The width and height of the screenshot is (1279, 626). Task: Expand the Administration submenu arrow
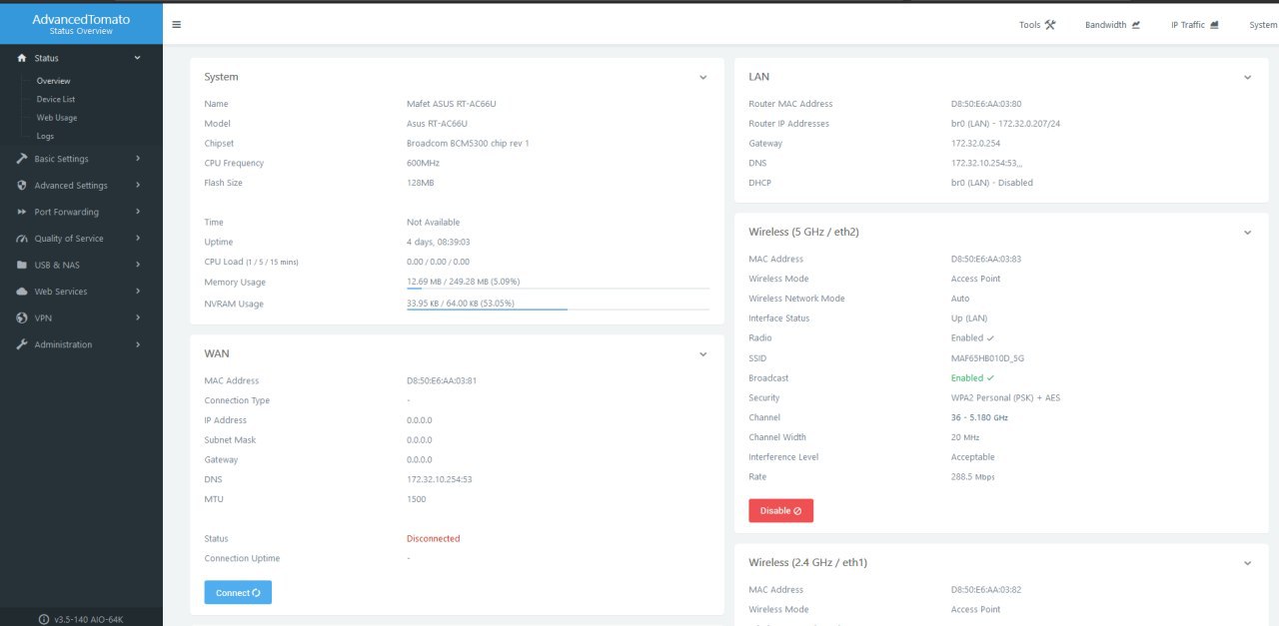[138, 344]
